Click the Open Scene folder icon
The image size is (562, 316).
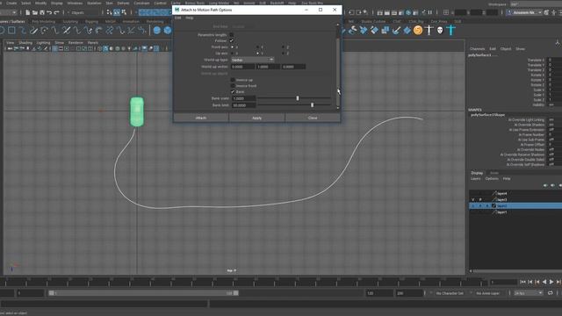[x=35, y=12]
